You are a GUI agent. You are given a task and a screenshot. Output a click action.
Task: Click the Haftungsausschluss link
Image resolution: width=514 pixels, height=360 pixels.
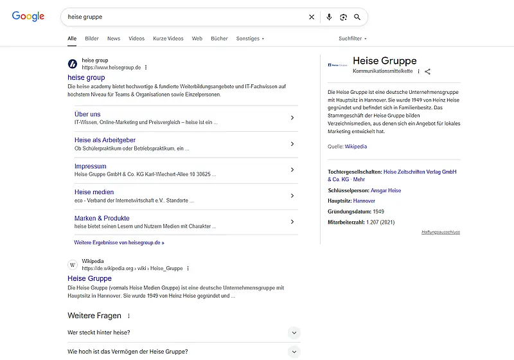pyautogui.click(x=441, y=232)
